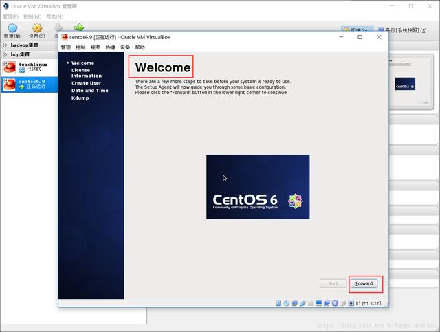This screenshot has height=332, width=440.
Task: Open 帮助(H) menu in VirtualBox manager
Action: 55,16
